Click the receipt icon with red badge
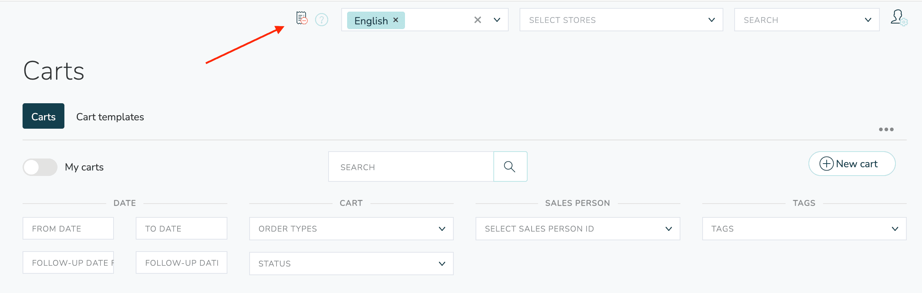Image resolution: width=922 pixels, height=293 pixels. point(302,18)
